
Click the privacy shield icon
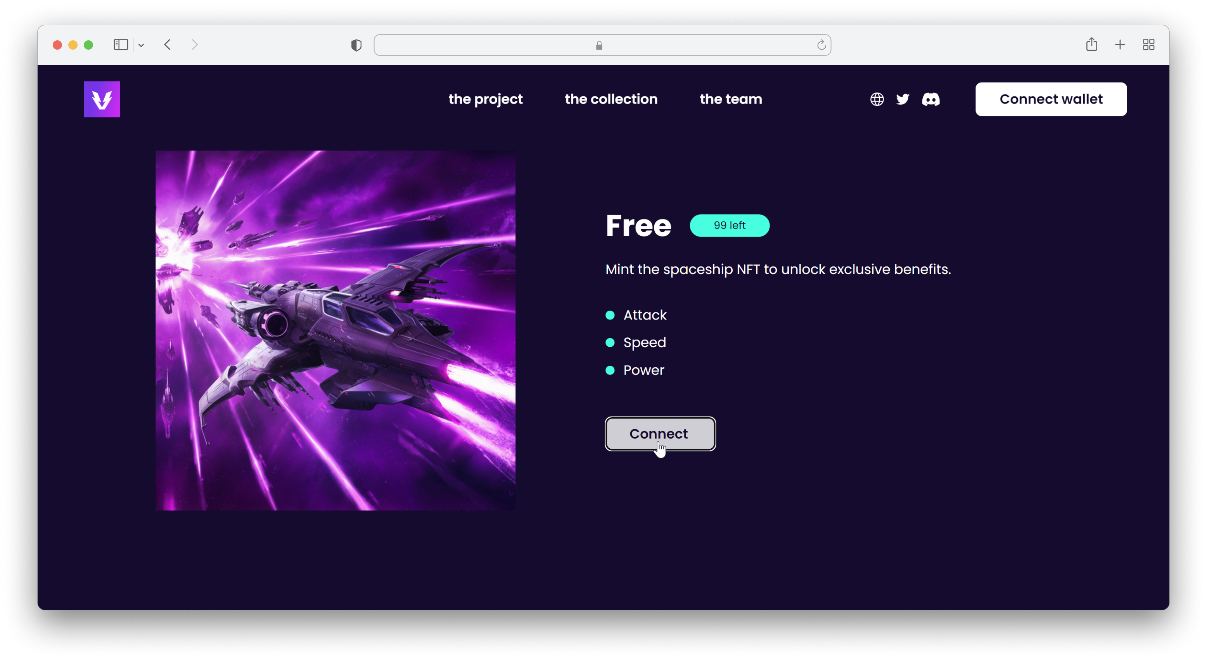click(356, 45)
